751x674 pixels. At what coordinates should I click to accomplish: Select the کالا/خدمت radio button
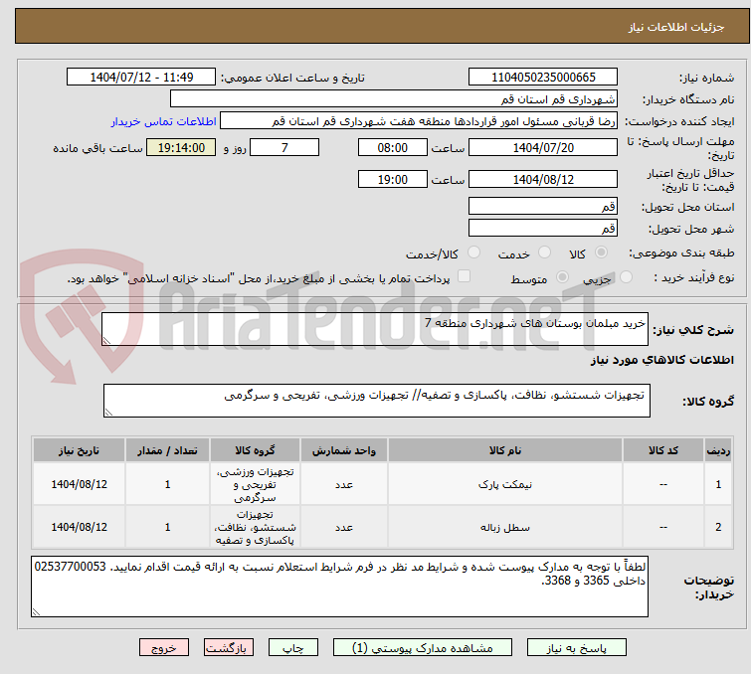(473, 253)
